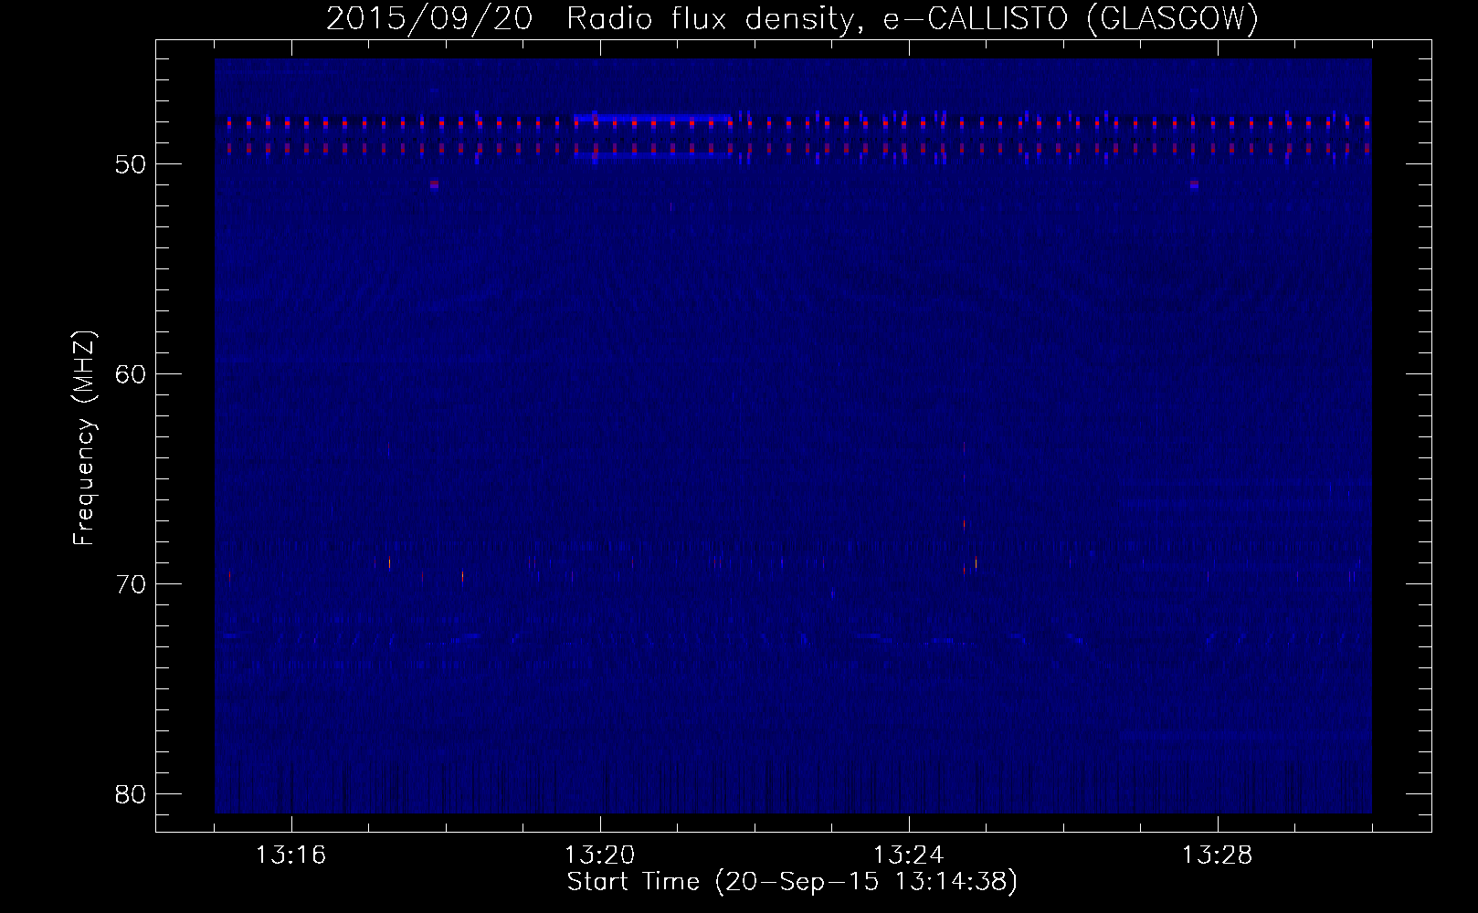1478x913 pixels.
Task: Click the 13:24 time tick label
Action: [908, 855]
